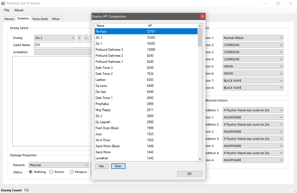The image size is (297, 193).
Task: Switch to the Techs/Skills tab
Action: pos(40,19)
